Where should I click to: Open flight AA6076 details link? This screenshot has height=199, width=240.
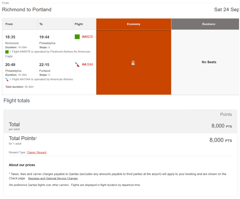[x=87, y=36]
